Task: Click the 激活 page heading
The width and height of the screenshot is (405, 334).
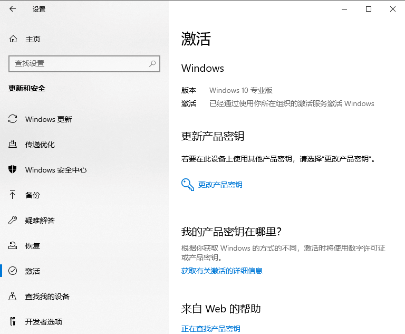Action: (196, 39)
